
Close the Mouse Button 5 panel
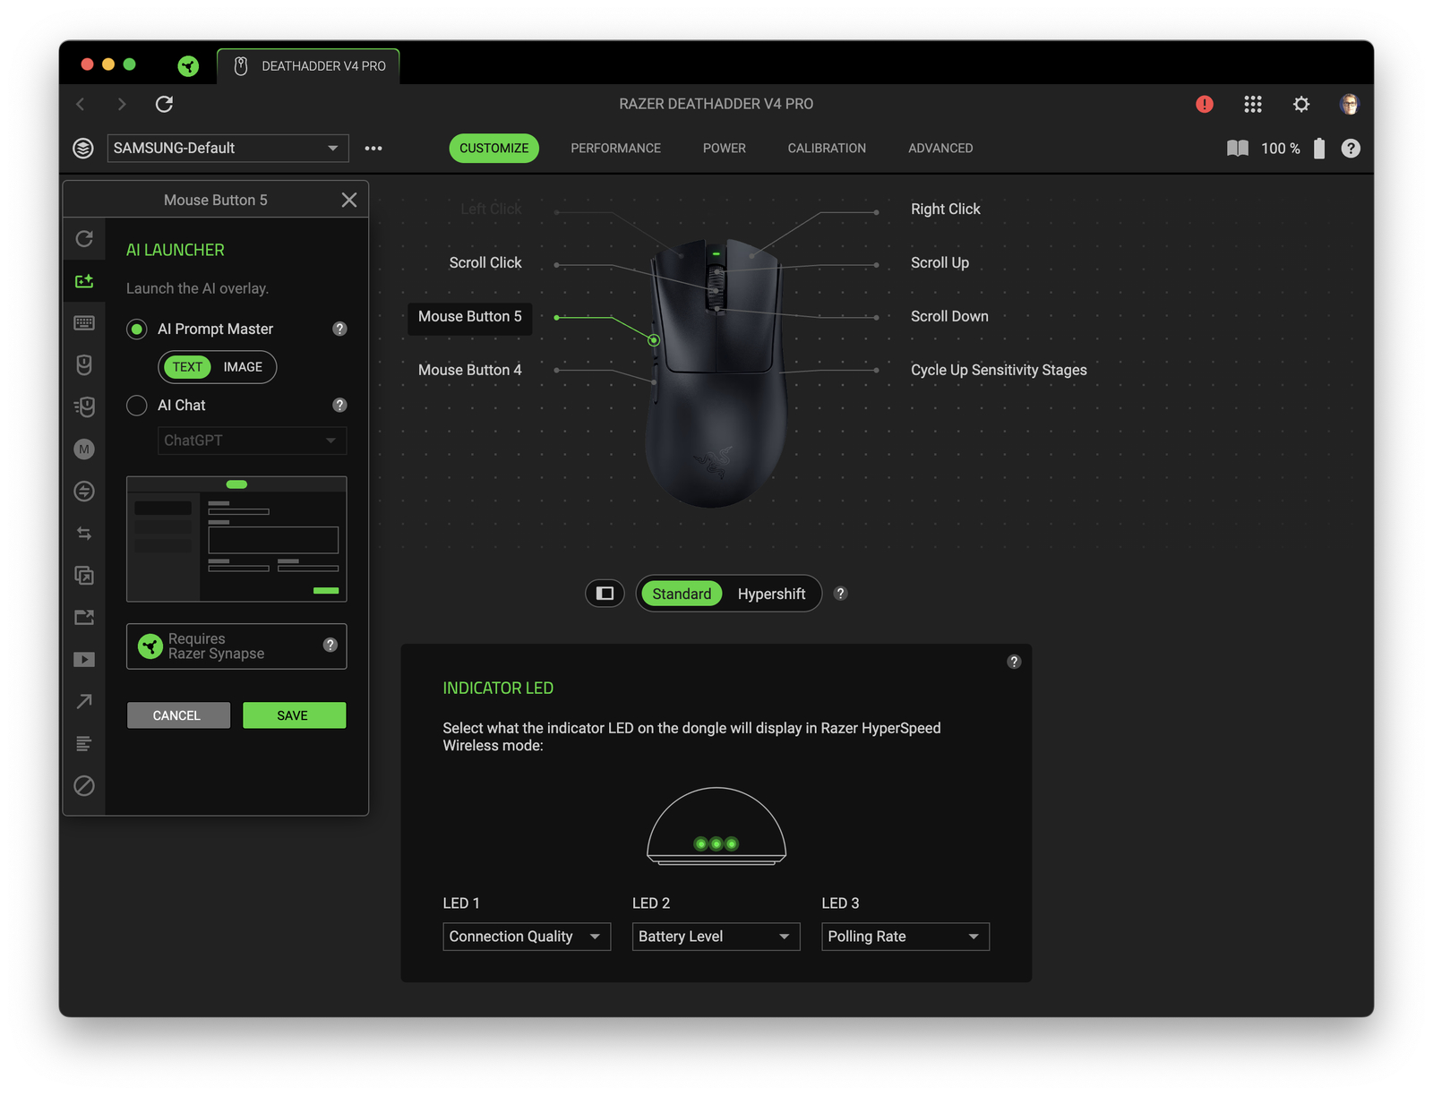point(349,200)
